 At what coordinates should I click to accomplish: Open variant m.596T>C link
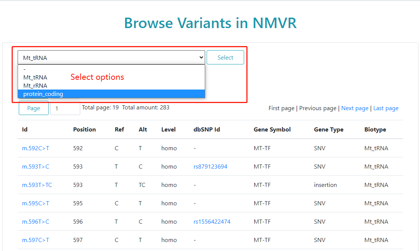[36, 222]
